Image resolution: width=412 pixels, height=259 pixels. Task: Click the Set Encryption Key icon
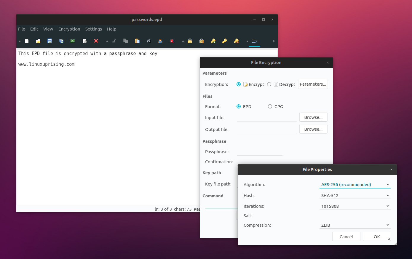(225, 41)
